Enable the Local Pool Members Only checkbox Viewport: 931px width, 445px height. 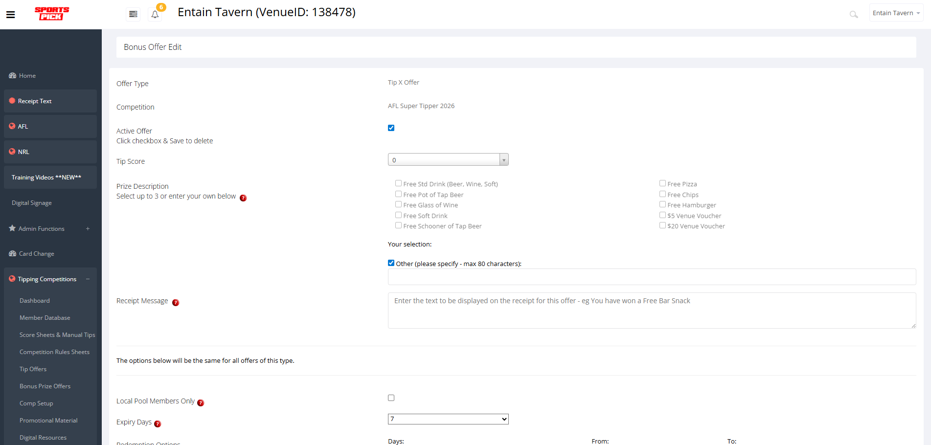point(391,398)
